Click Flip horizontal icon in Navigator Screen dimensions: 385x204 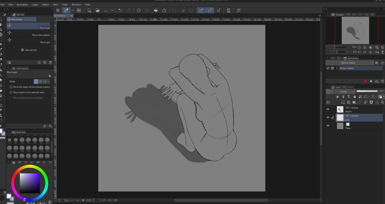pyautogui.click(x=377, y=52)
